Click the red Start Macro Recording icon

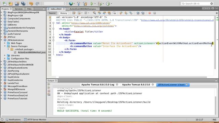150,13
